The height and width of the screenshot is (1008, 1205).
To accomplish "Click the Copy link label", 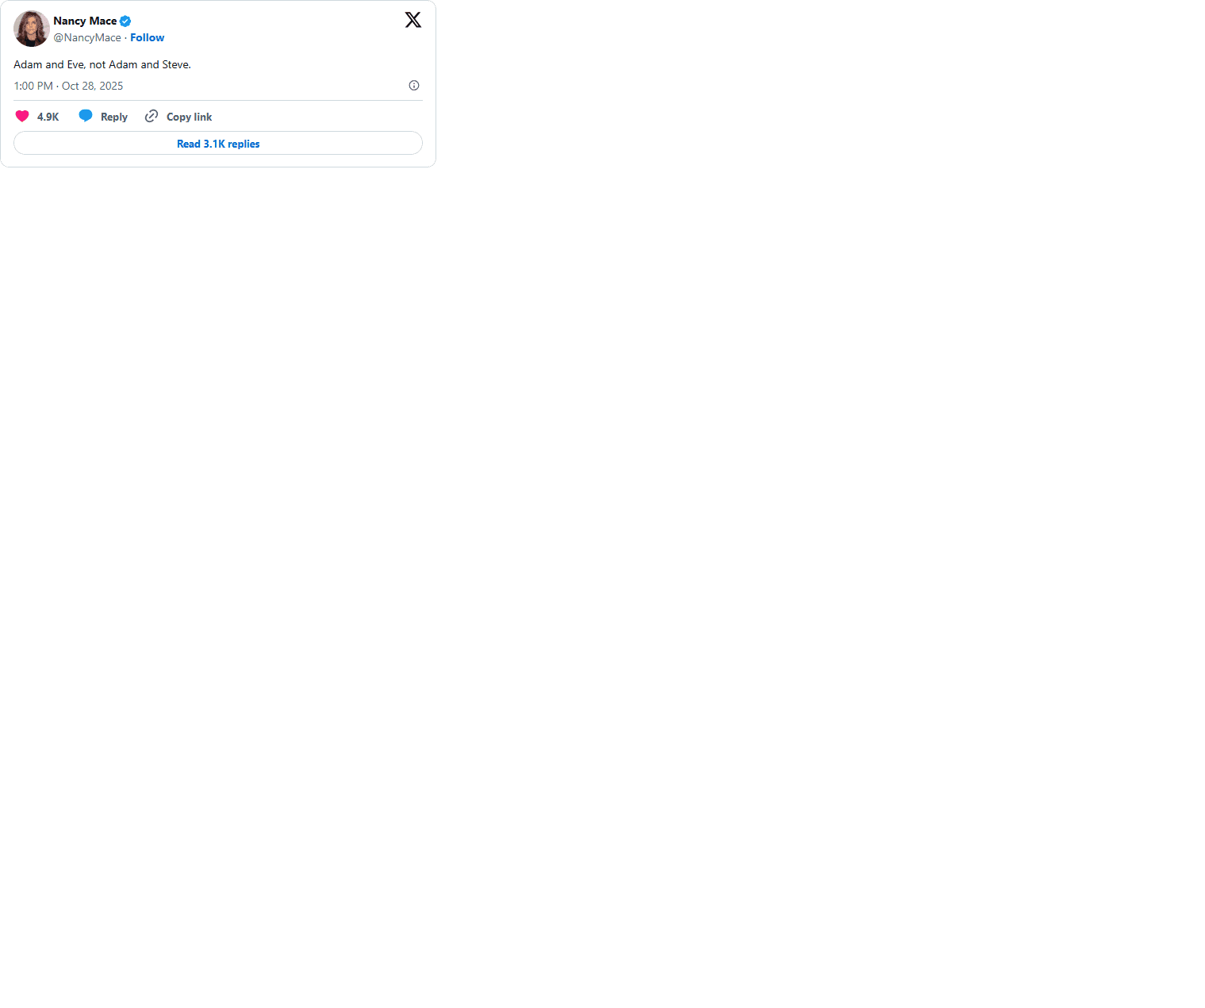I will pos(190,117).
